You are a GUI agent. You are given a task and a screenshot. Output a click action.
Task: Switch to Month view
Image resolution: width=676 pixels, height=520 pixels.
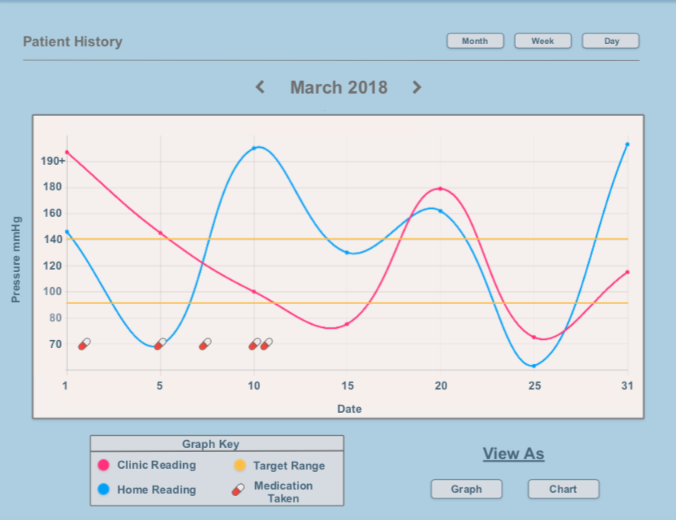475,41
